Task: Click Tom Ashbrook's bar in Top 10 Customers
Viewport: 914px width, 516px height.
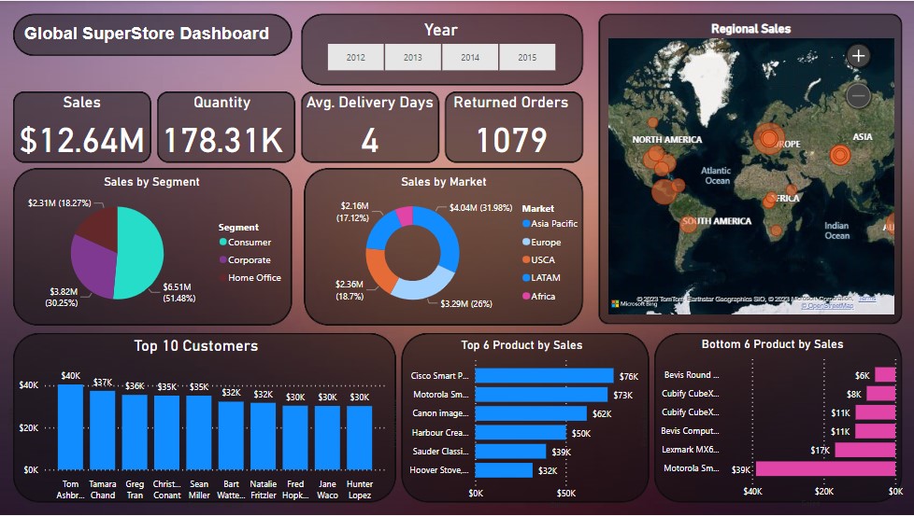Action: coord(71,426)
